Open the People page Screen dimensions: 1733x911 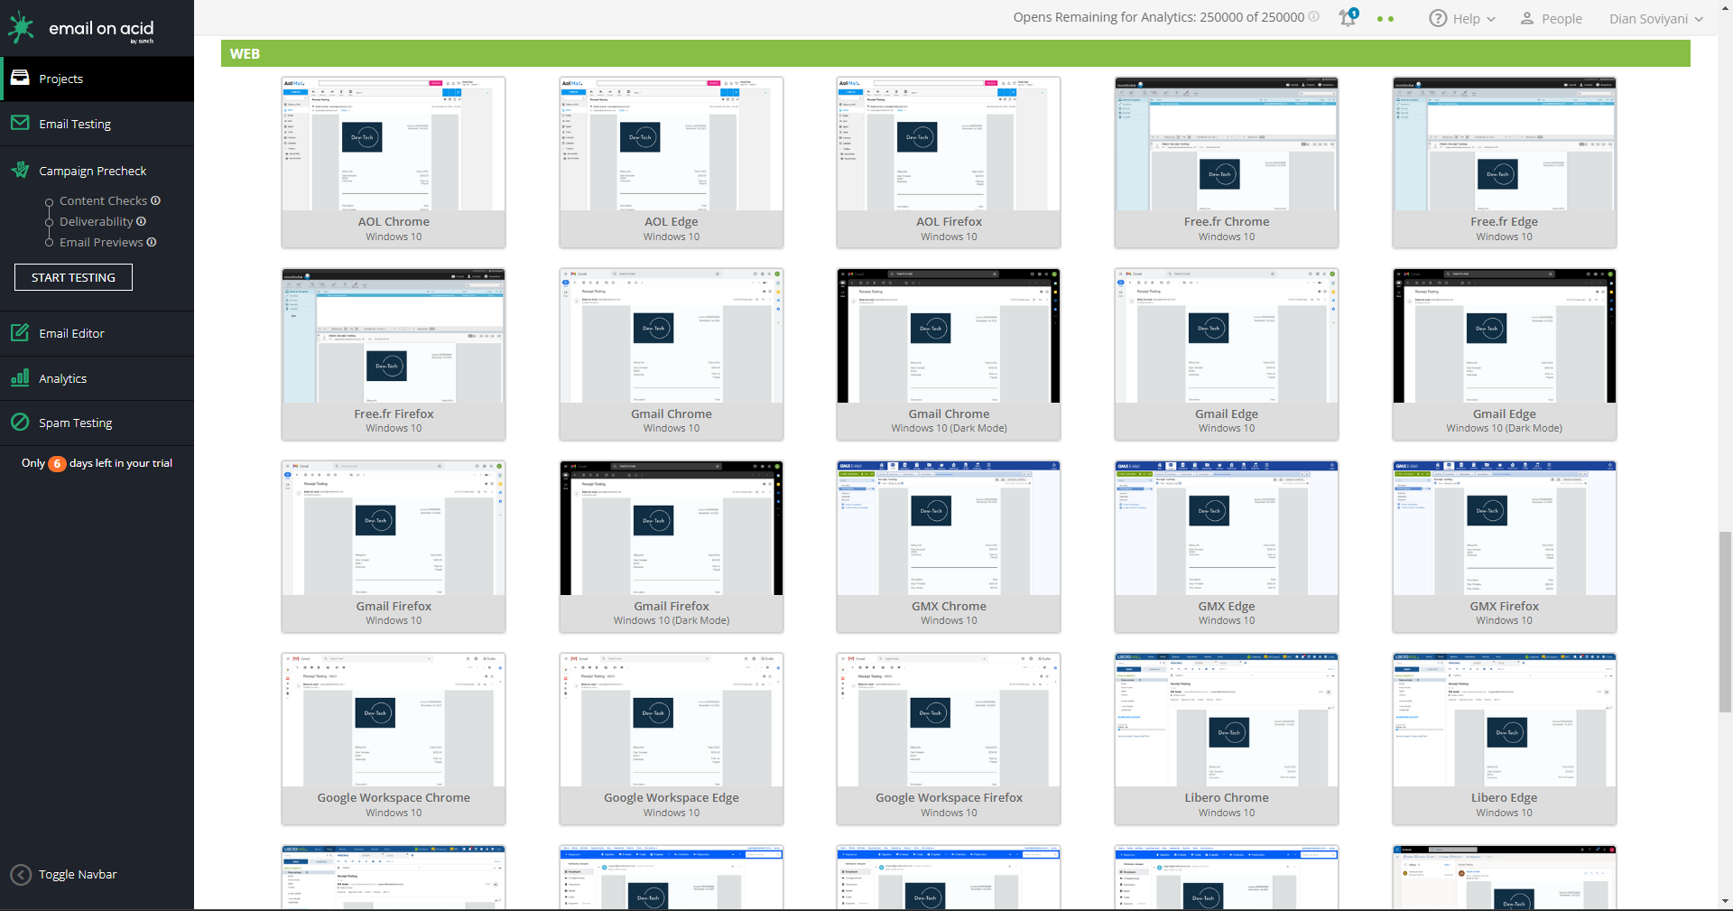pos(1552,18)
